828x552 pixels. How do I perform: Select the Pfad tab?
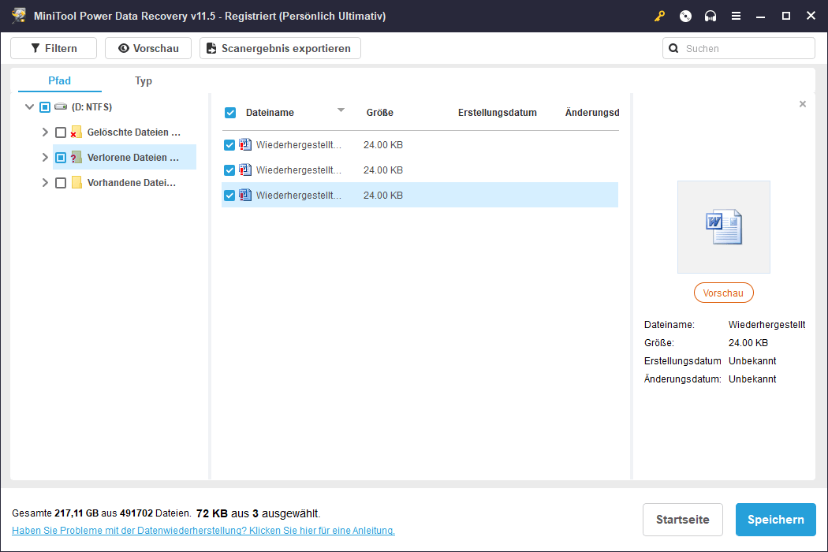pos(59,80)
